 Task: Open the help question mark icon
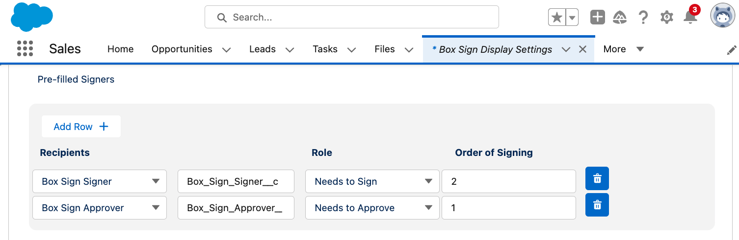coord(643,18)
